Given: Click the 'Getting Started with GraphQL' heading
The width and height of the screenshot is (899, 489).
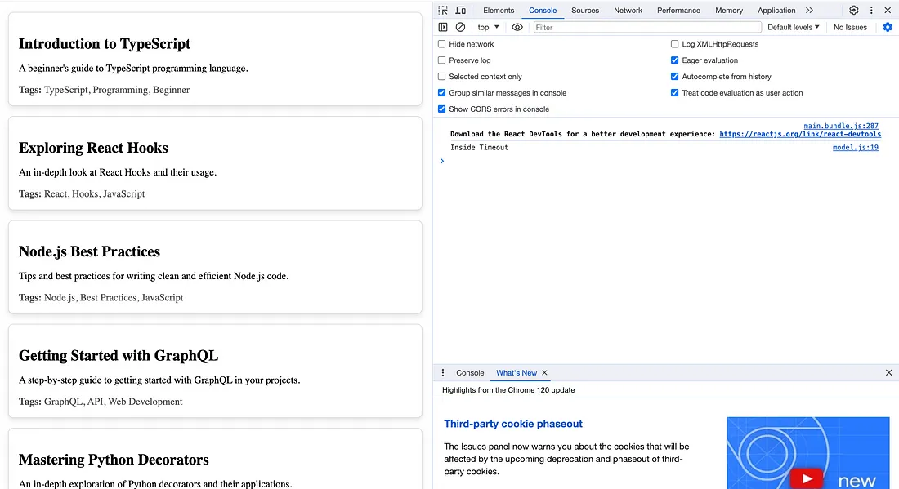Looking at the screenshot, I should (x=119, y=356).
